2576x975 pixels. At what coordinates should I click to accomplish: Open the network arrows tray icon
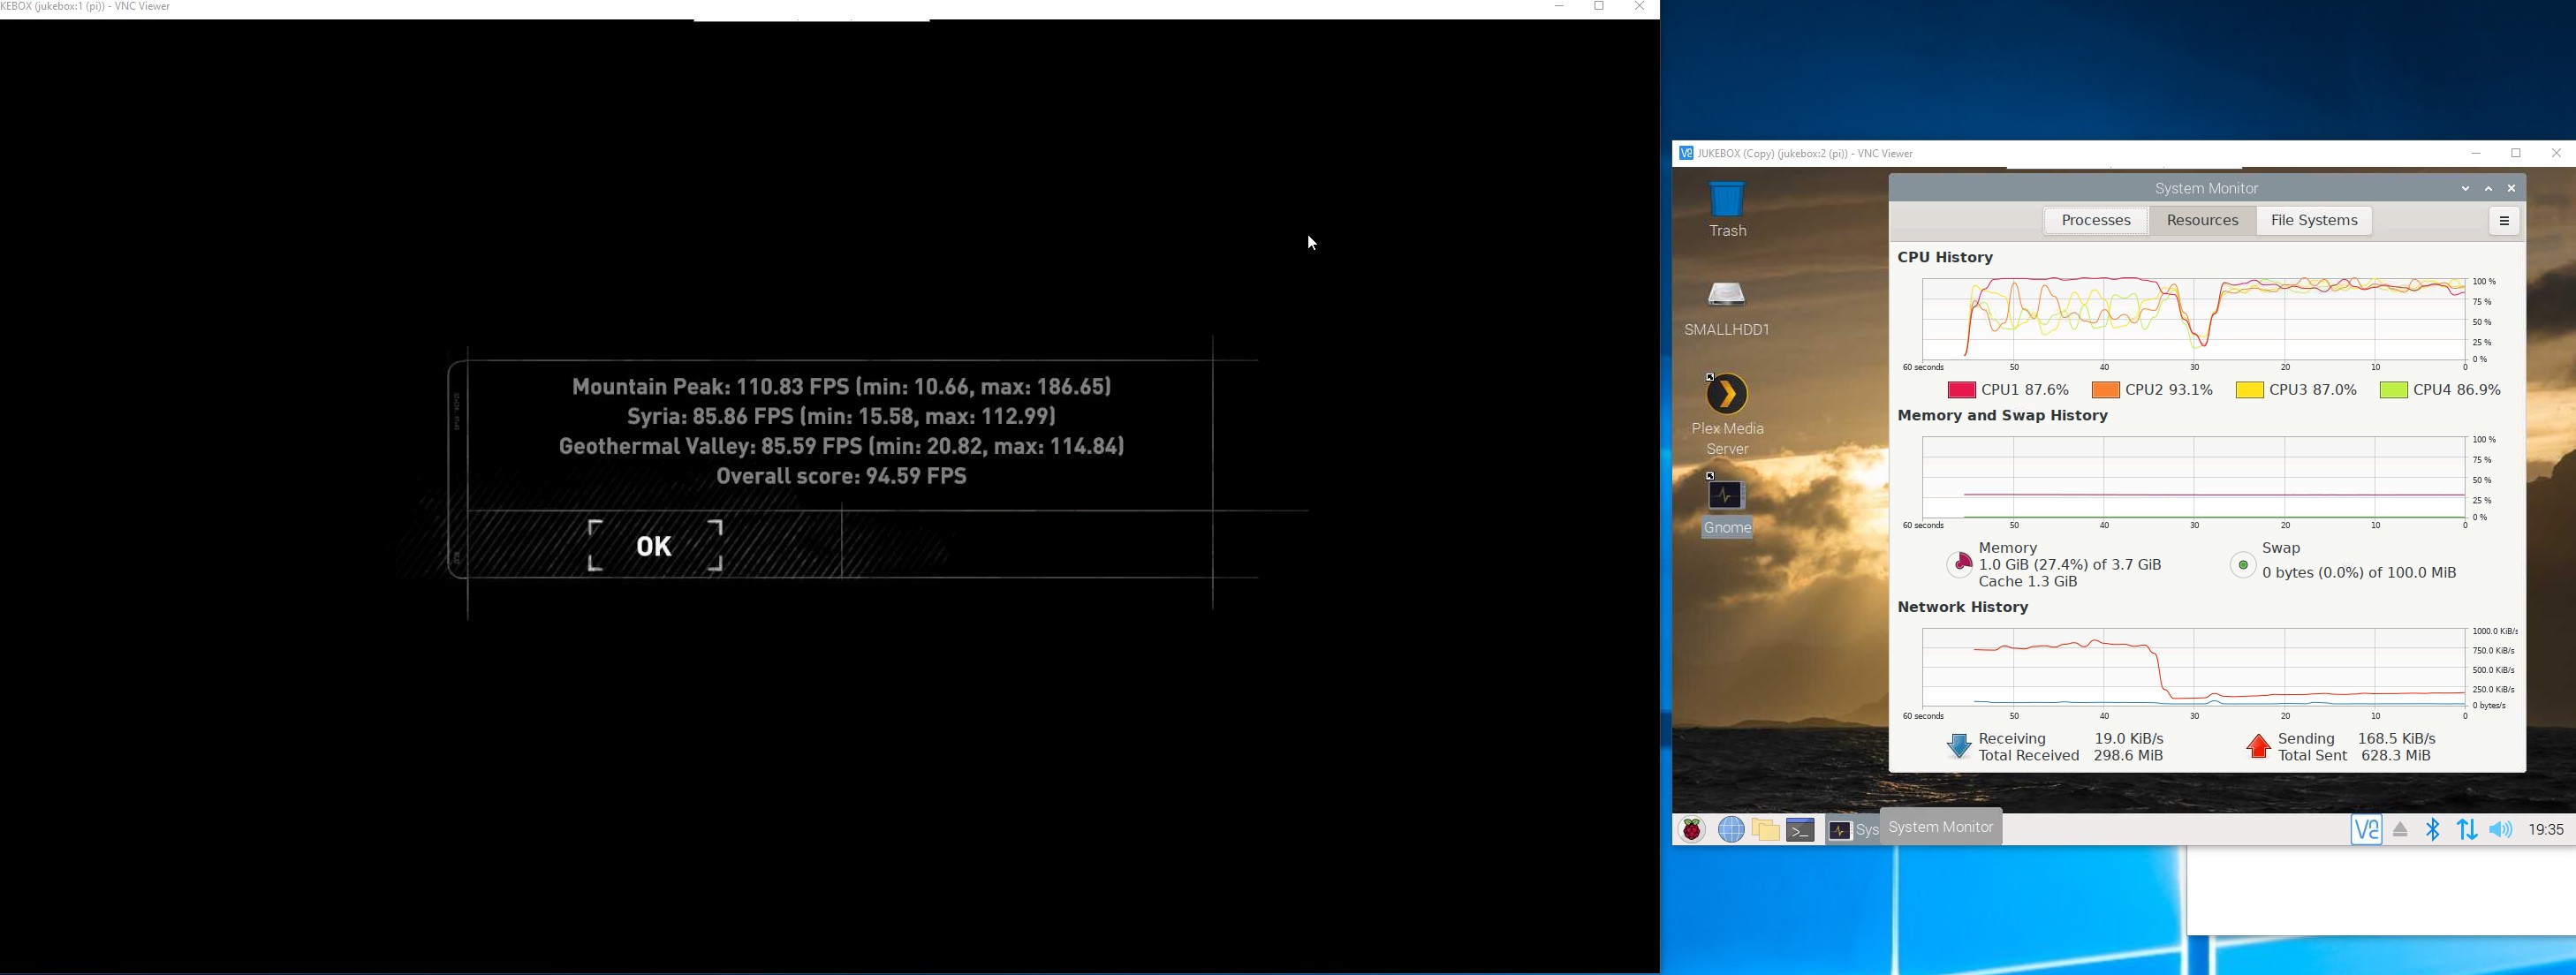click(x=2467, y=830)
